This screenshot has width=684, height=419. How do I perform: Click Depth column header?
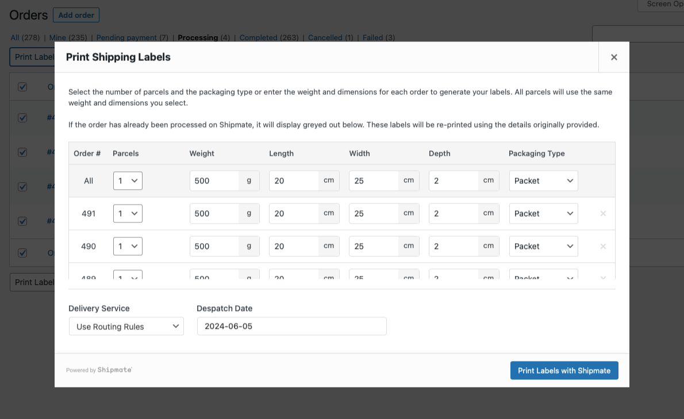point(439,153)
